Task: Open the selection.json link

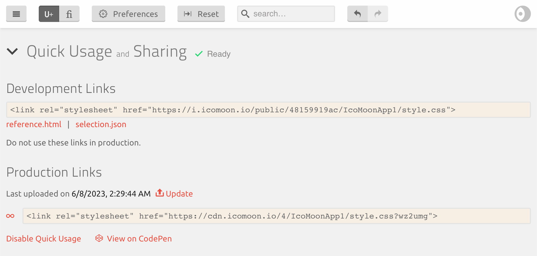Action: [x=101, y=124]
